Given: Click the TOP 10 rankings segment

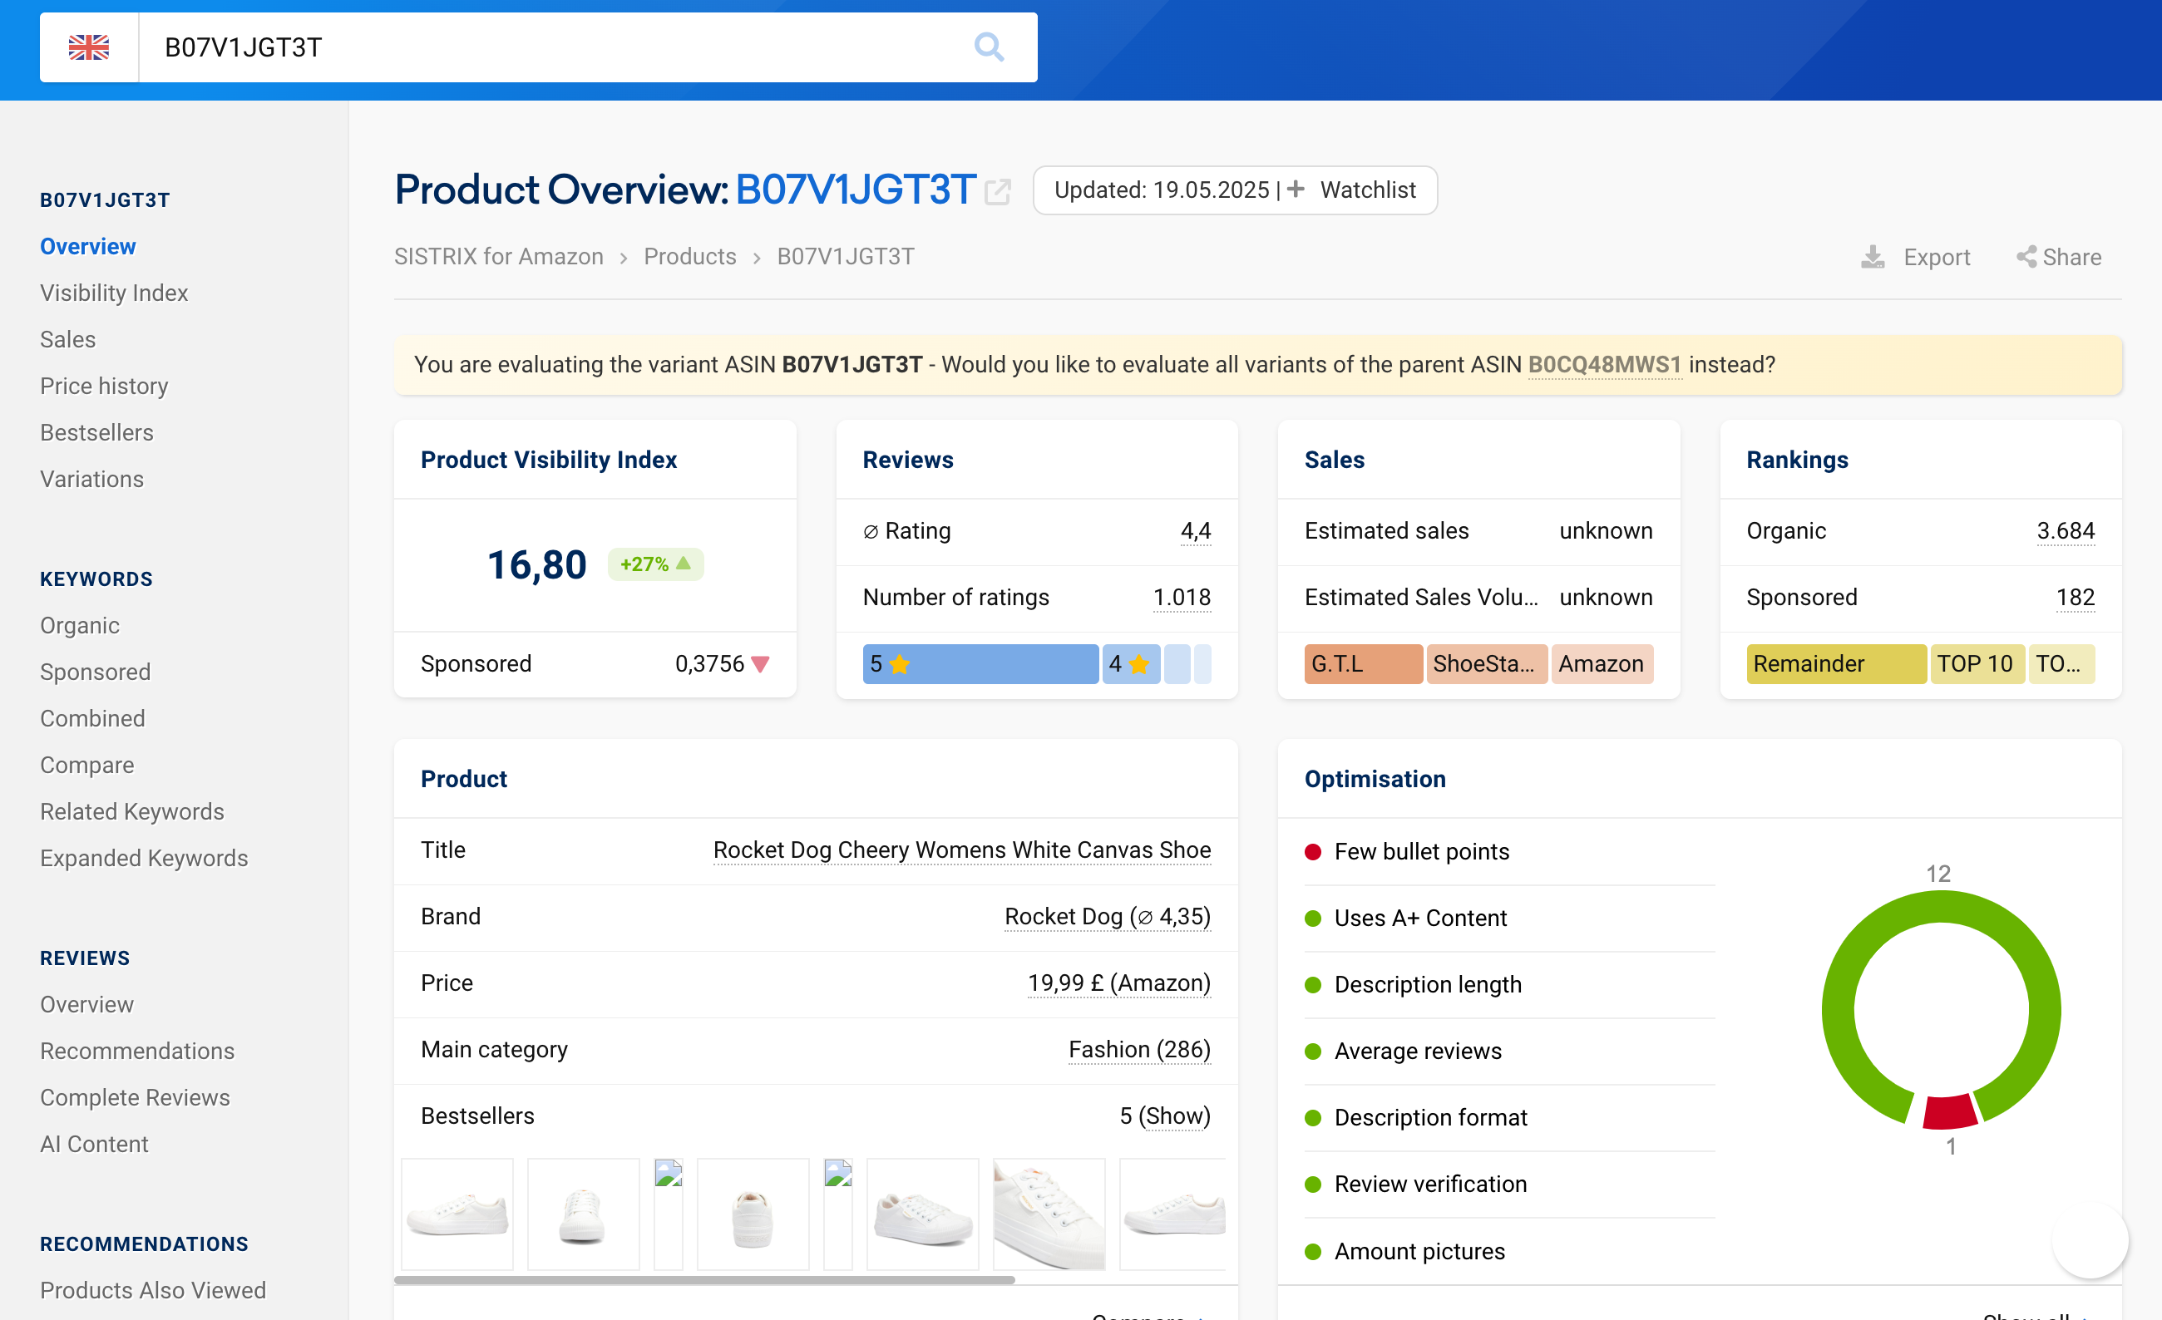Looking at the screenshot, I should 1976,664.
